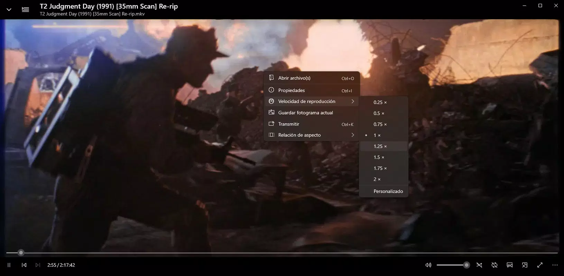
Task: Open Personalizado custom speed option
Action: [x=383, y=191]
